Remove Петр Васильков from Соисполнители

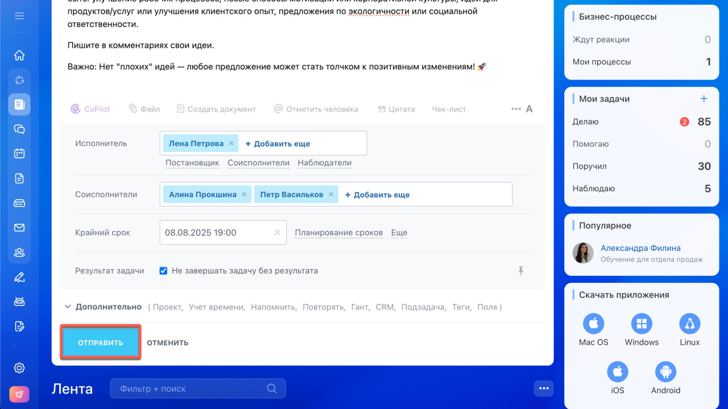330,195
